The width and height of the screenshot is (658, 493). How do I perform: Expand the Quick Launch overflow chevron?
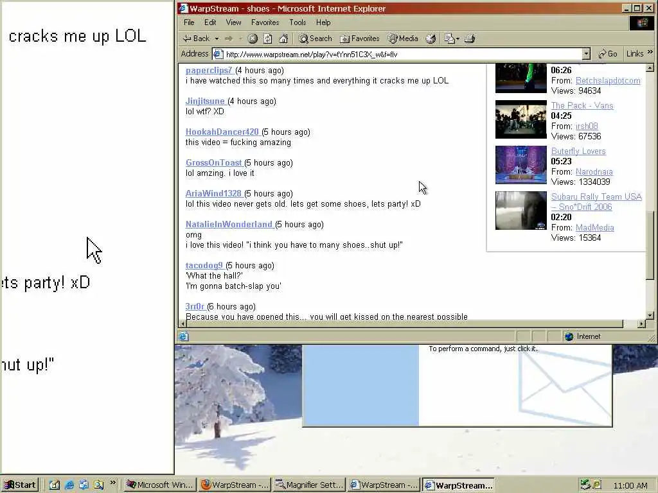click(x=112, y=483)
